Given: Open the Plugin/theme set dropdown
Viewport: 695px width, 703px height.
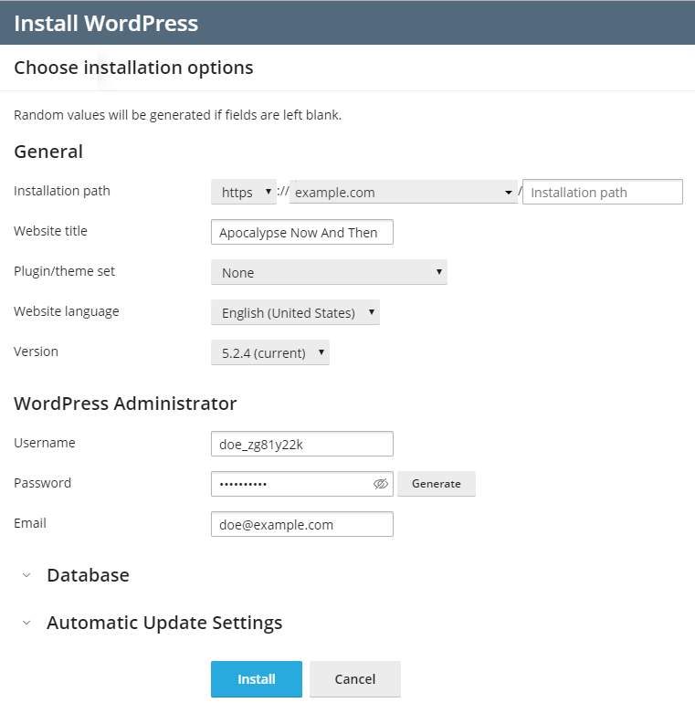Looking at the screenshot, I should [329, 272].
